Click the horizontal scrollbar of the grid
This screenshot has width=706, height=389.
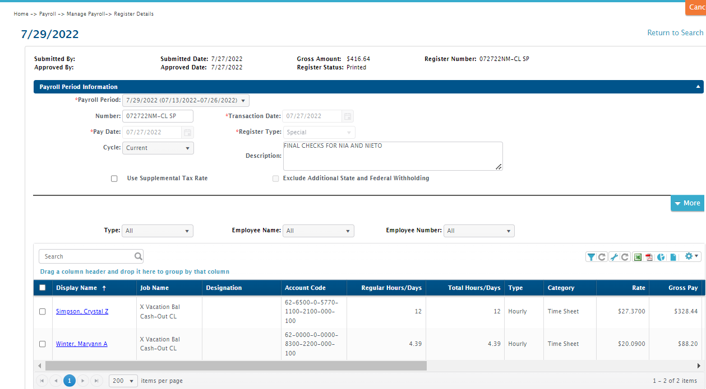(236, 365)
